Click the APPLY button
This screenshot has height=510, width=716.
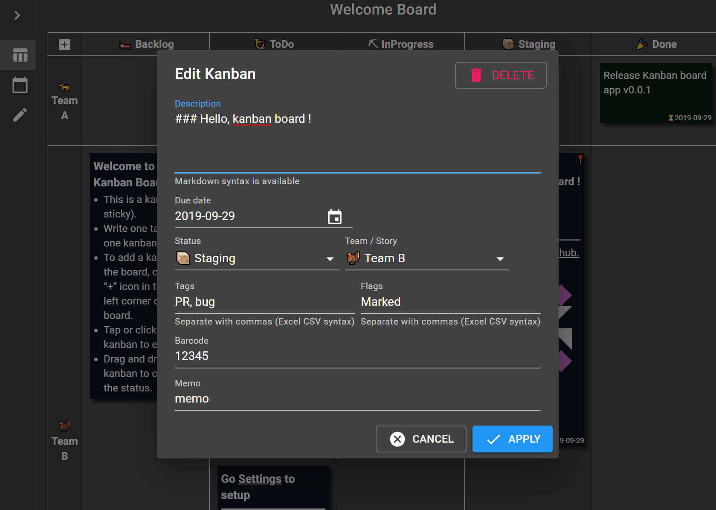pos(512,439)
